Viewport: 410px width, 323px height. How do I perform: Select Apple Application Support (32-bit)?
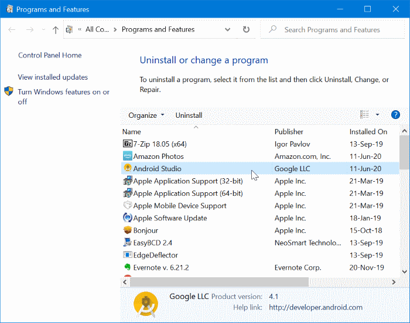tap(260, 181)
